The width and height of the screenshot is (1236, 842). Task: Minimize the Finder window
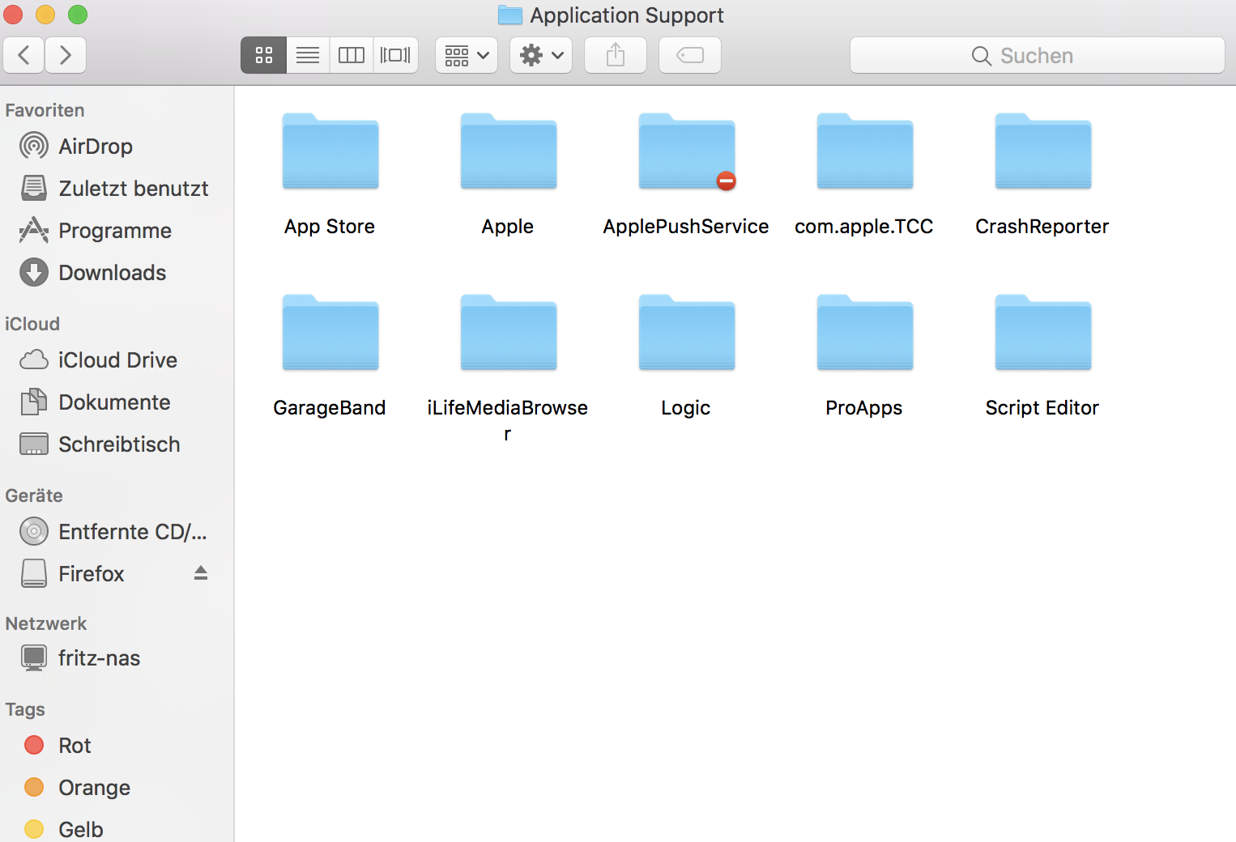(45, 15)
